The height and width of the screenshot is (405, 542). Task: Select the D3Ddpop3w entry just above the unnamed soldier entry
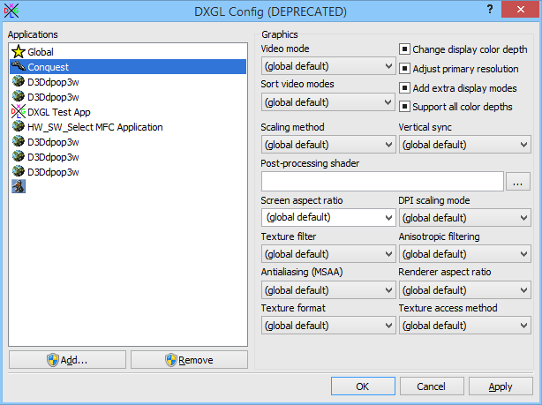tap(128, 172)
